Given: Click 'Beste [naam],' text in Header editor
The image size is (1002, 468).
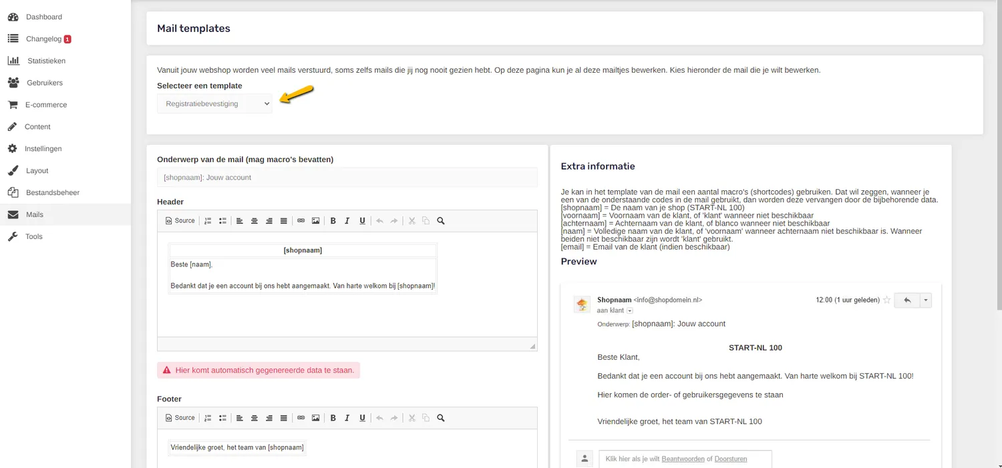Looking at the screenshot, I should 192,264.
